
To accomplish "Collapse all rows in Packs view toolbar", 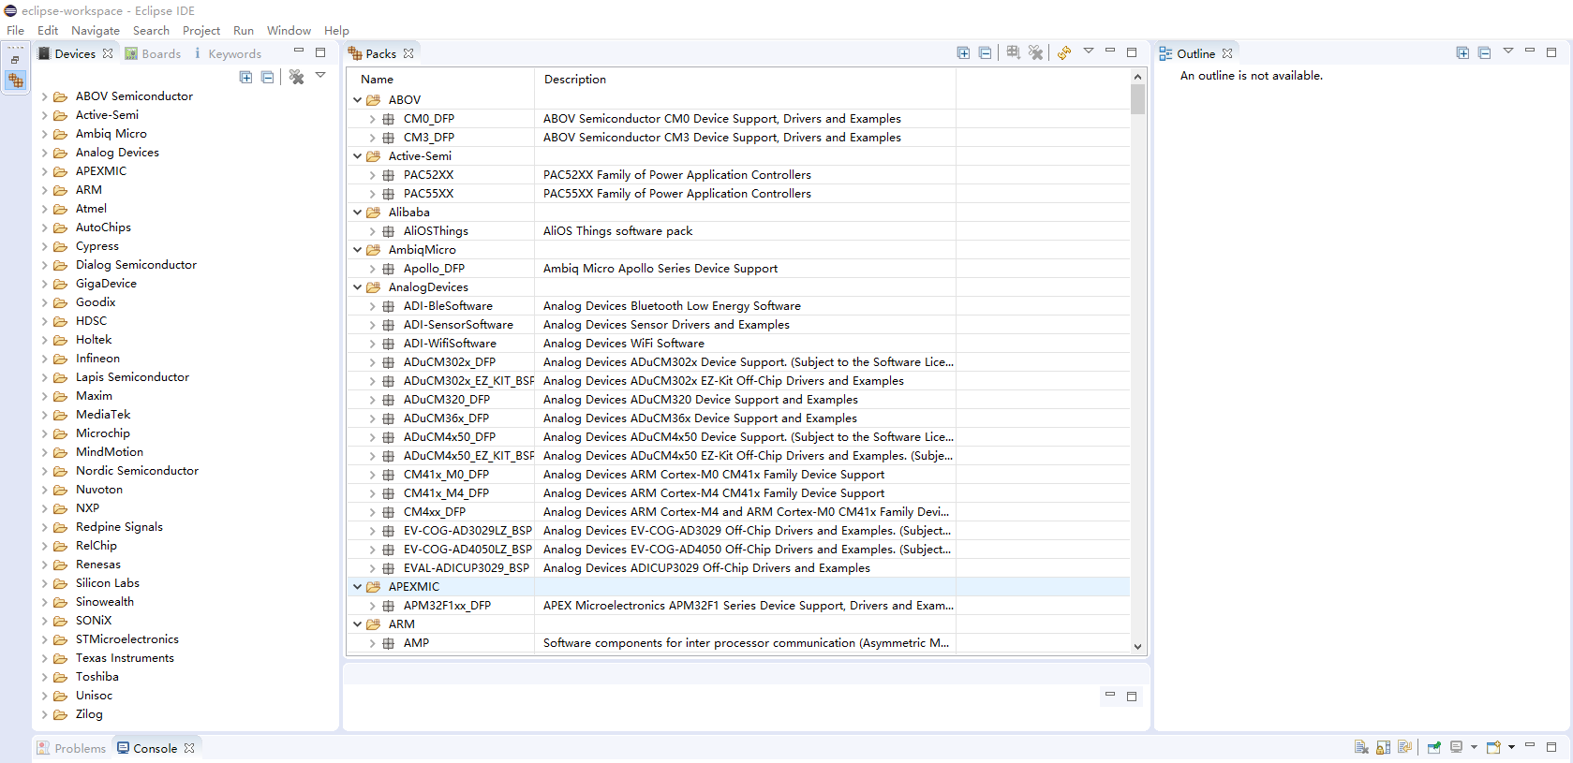I will (985, 52).
